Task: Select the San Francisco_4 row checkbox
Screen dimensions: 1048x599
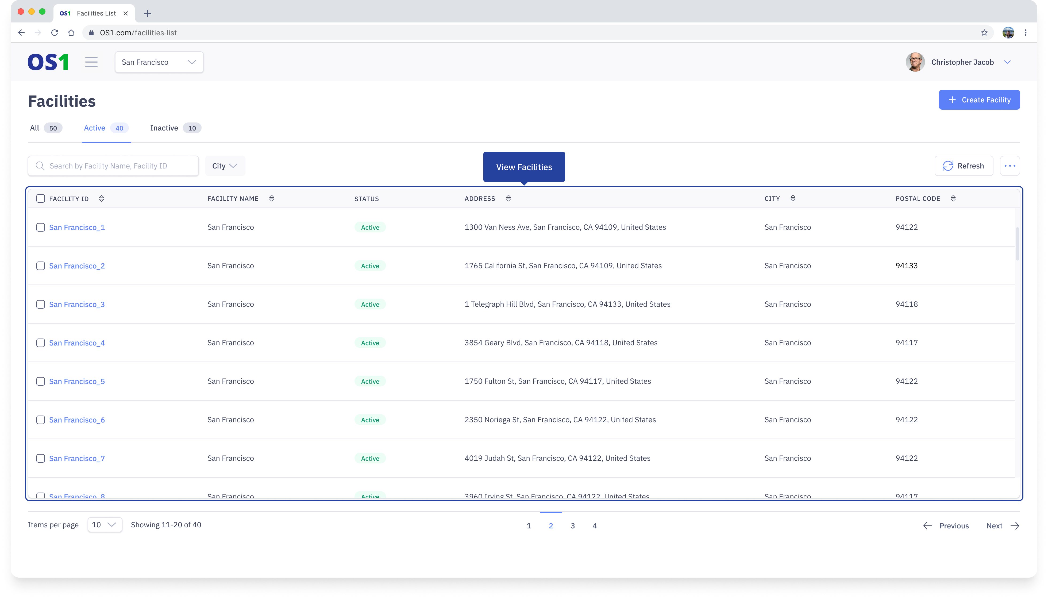Action: coord(40,343)
